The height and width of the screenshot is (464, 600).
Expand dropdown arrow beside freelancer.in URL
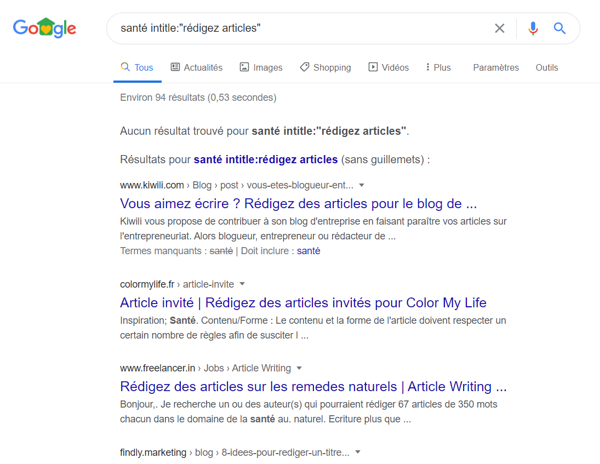point(299,368)
